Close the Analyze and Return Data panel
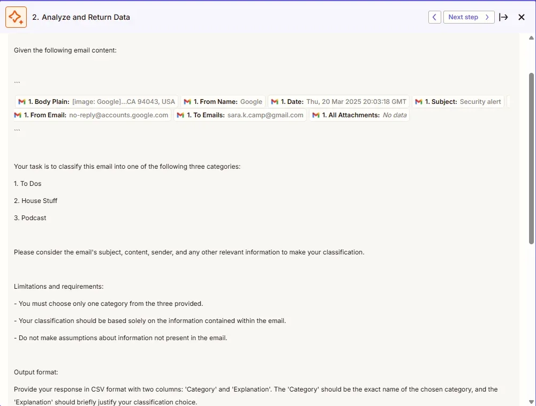Viewport: 536px width, 406px height. click(522, 17)
